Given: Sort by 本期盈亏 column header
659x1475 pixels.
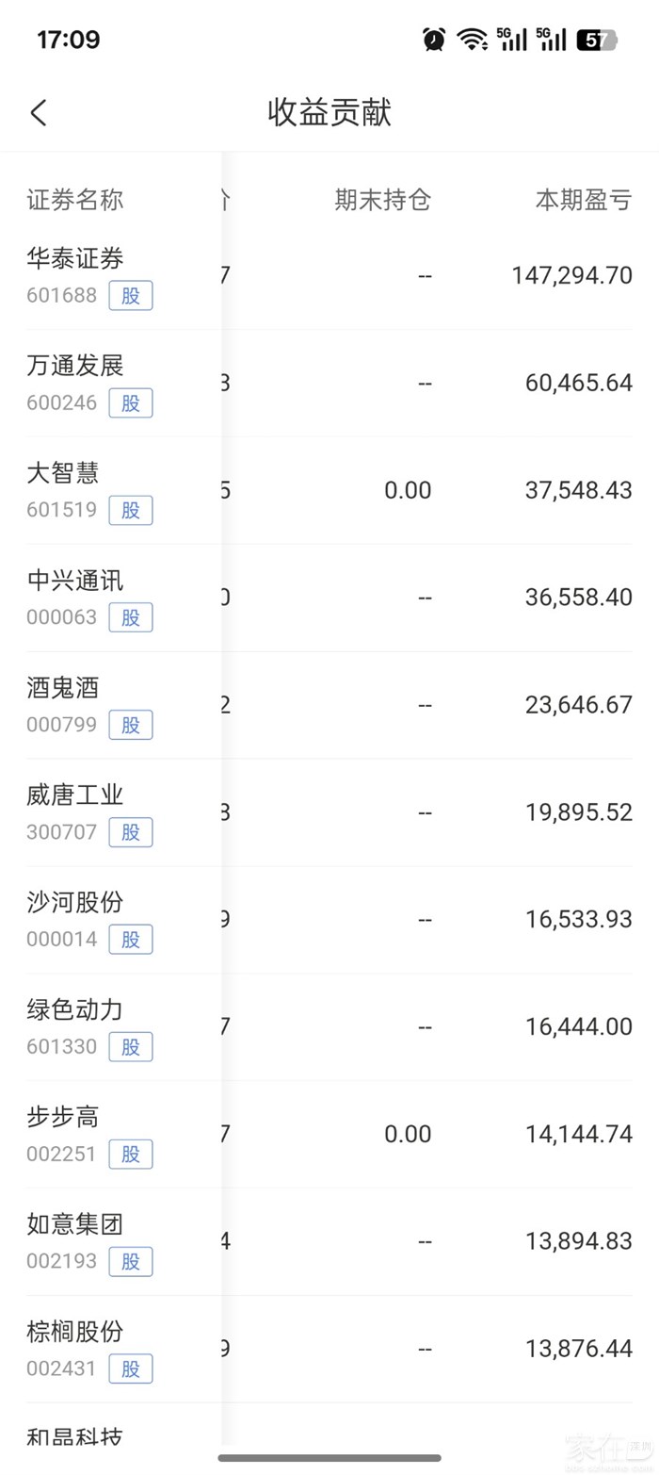Looking at the screenshot, I should [584, 200].
